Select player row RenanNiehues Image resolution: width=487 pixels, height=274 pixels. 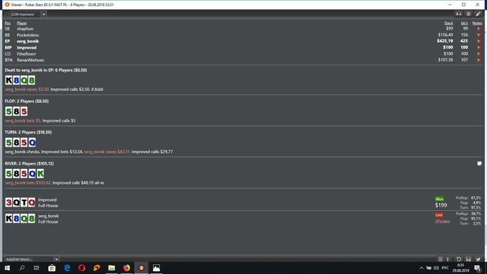click(x=243, y=60)
